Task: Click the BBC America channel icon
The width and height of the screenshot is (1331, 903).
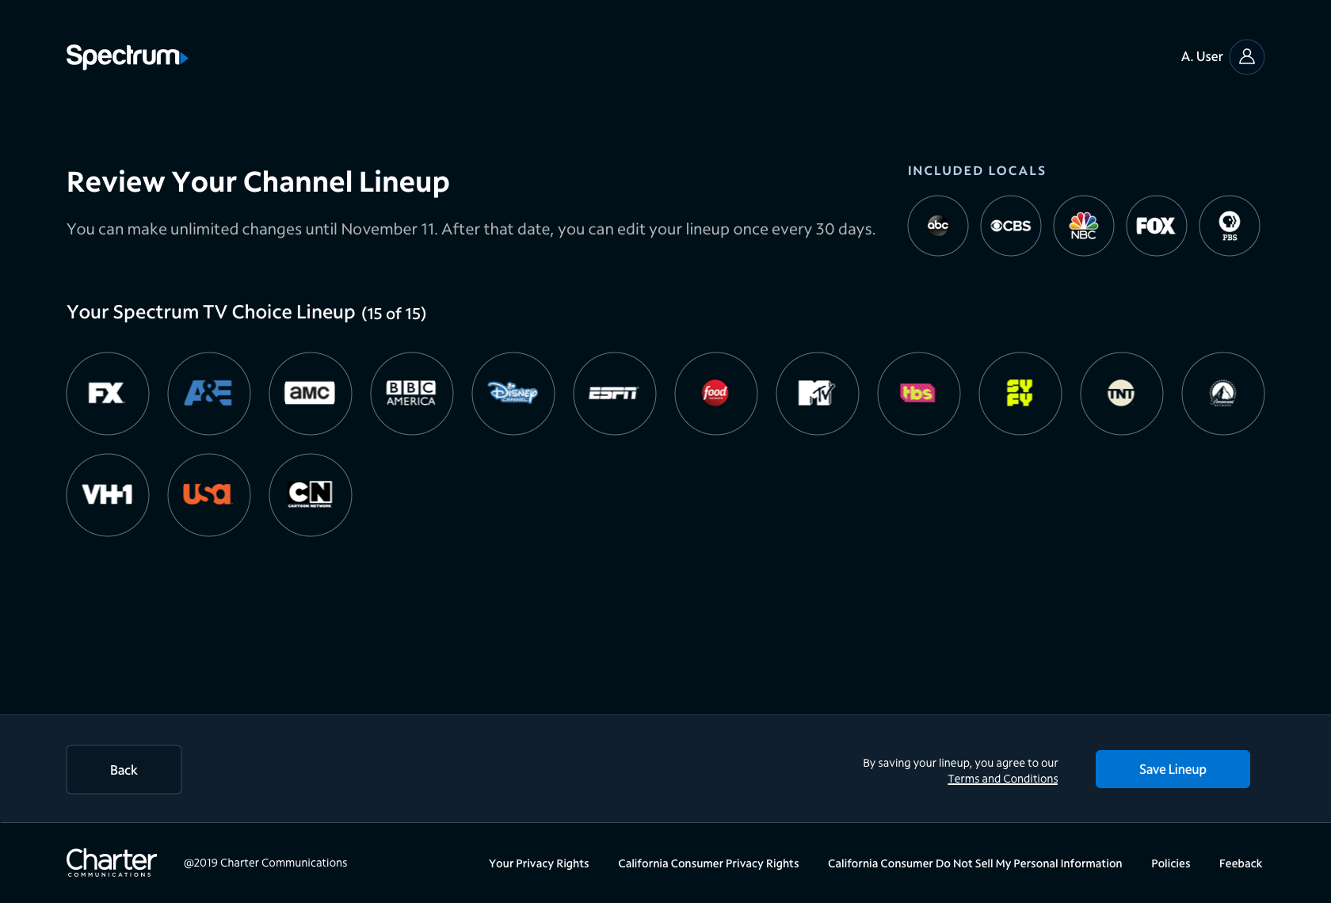Action: click(411, 394)
